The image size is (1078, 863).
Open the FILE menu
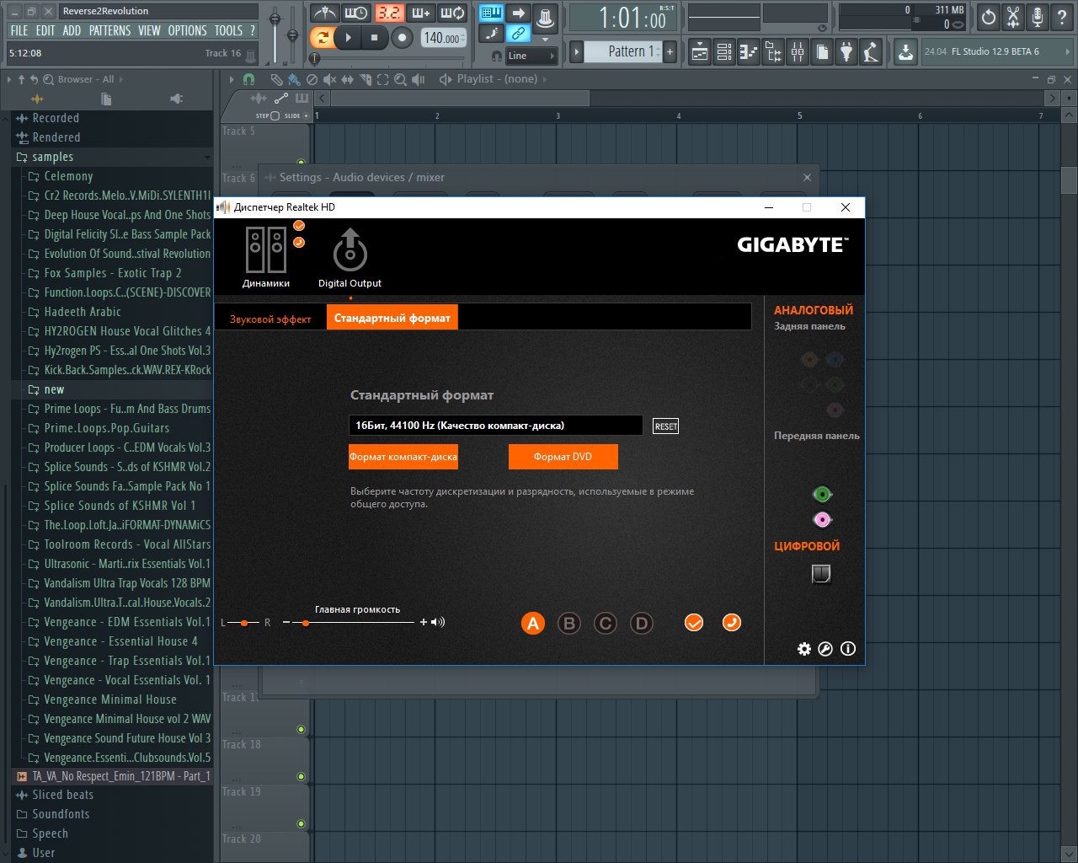pos(19,30)
